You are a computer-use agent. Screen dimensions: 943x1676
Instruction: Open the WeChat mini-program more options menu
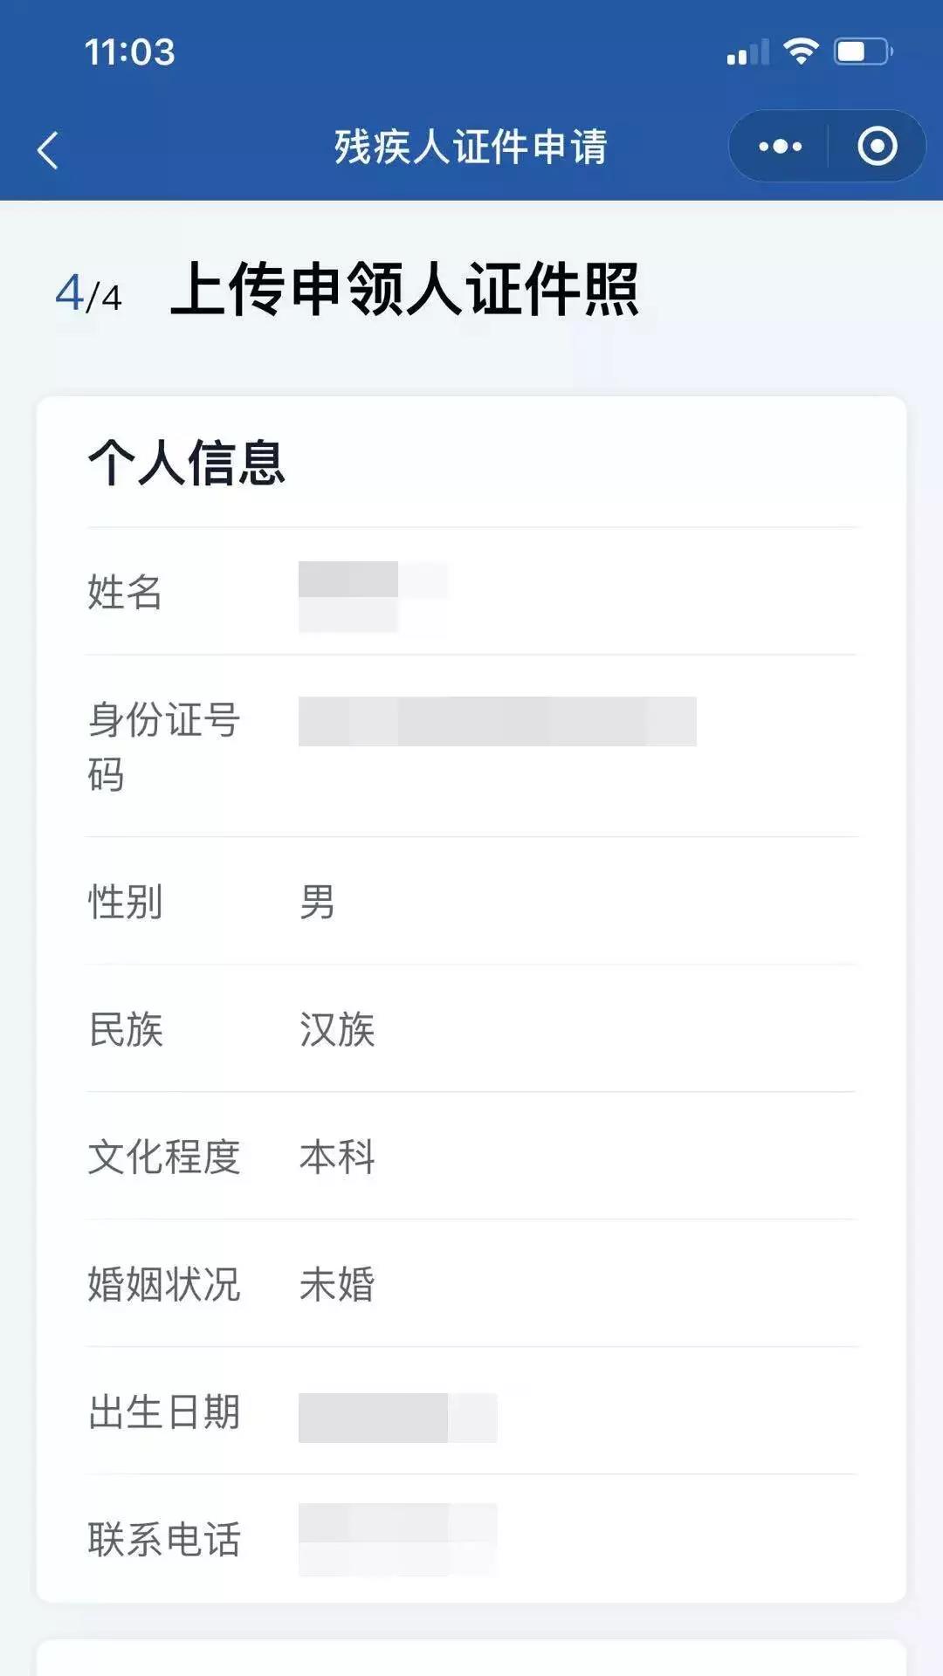point(778,146)
